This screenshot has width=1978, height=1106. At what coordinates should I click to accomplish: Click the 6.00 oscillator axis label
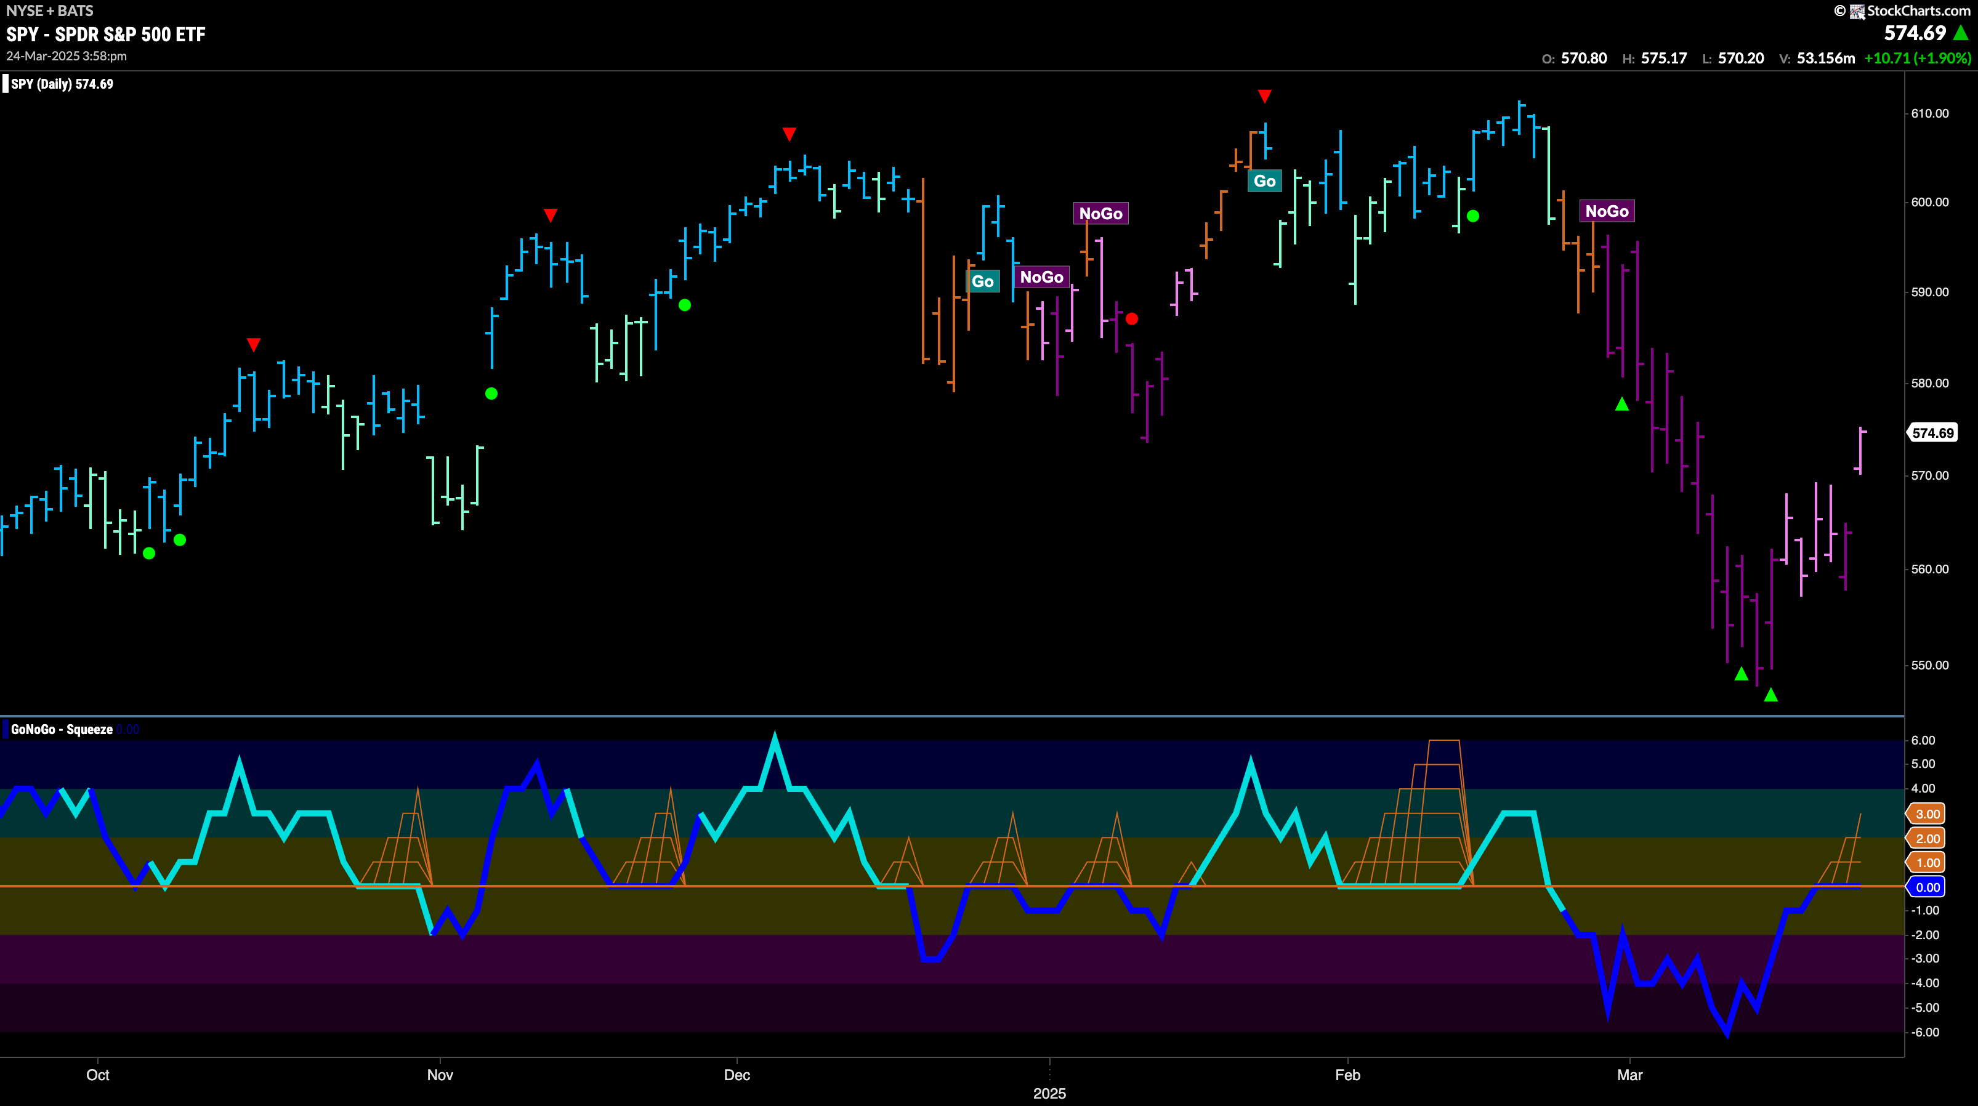1923,740
